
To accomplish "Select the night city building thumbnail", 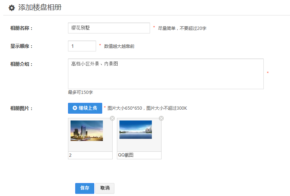I will click(x=87, y=131).
